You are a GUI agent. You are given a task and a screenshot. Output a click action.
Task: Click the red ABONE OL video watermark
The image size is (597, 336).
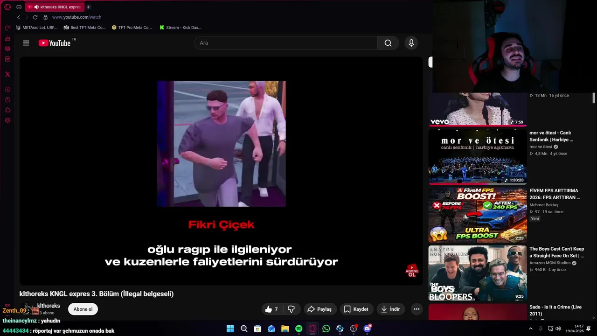(412, 271)
